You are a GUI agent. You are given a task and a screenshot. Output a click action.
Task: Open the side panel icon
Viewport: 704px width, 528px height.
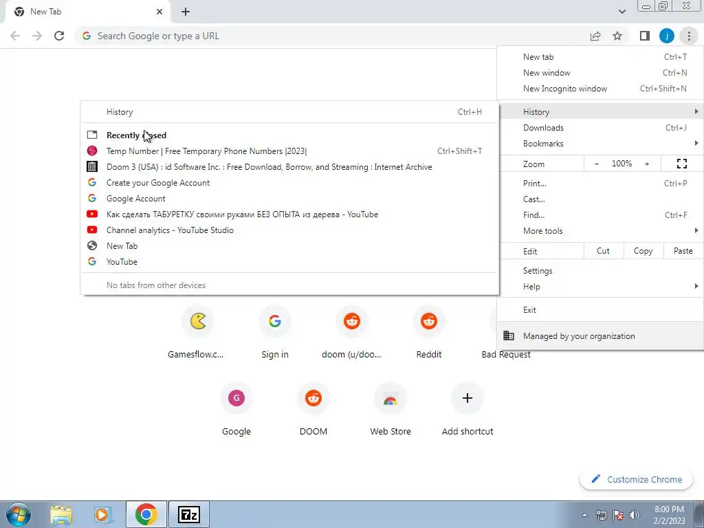click(x=645, y=36)
